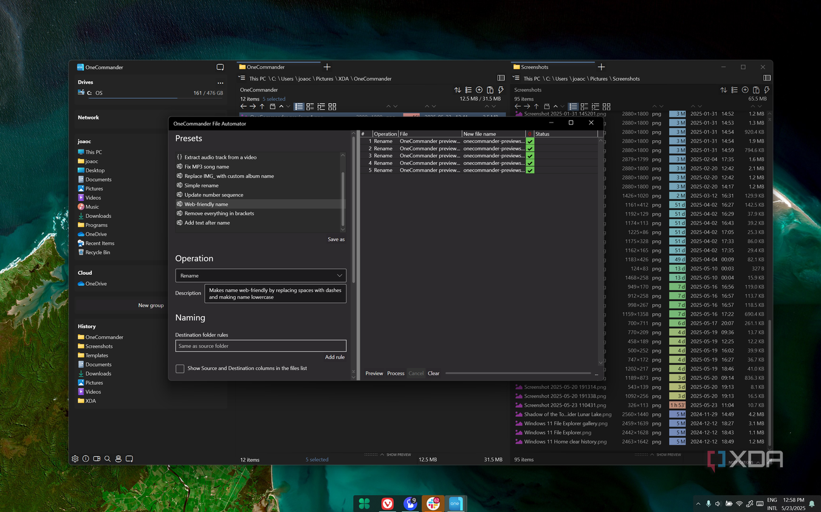
Task: Click the sort arrows icon in Screenshots pane
Action: pyautogui.click(x=723, y=90)
